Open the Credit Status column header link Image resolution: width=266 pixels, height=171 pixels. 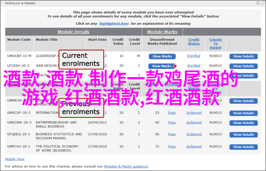point(194,42)
